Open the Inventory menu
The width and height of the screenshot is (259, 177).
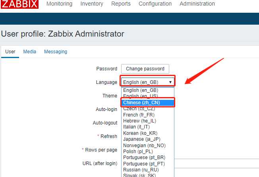92,4
